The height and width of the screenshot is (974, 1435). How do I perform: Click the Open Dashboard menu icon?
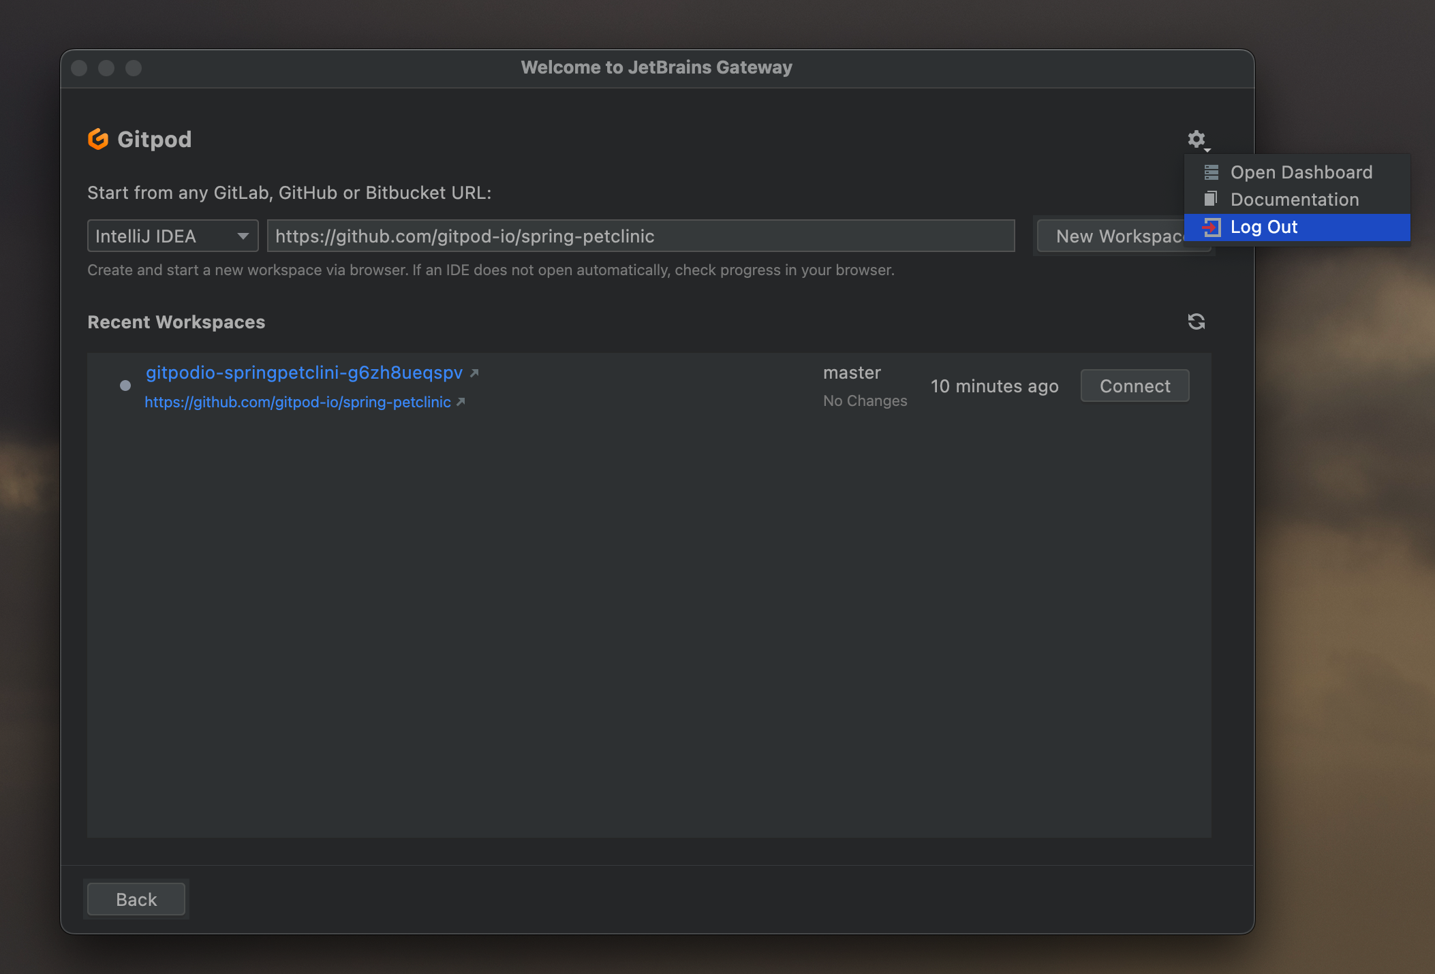(x=1211, y=172)
